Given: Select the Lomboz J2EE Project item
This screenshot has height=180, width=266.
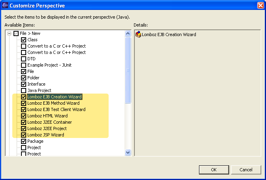Looking at the screenshot, I should pyautogui.click(x=47, y=128).
